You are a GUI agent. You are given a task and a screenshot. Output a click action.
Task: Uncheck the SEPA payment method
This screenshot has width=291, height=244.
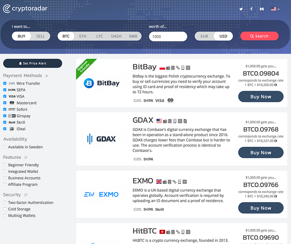5,90
